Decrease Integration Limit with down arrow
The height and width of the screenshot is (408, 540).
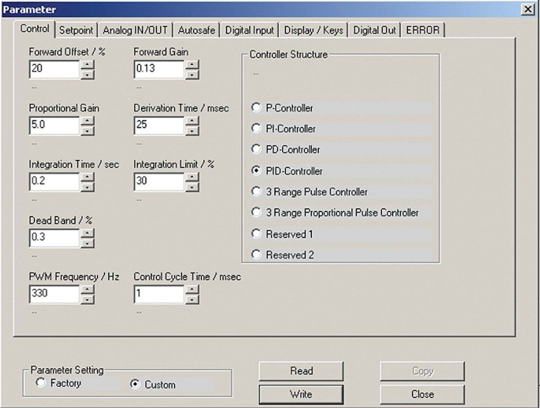tap(192, 187)
